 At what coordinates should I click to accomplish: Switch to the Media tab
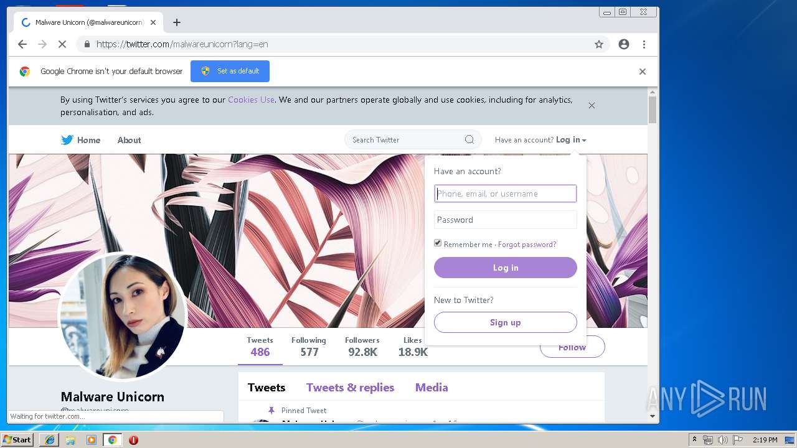tap(432, 387)
